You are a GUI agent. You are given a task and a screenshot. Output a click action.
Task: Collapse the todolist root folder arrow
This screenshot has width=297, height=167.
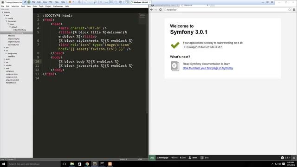click(x=2, y=13)
